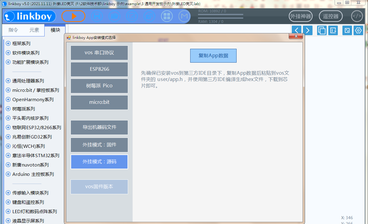This screenshot has height=224, width=368.
Task: Switch to the 模块 tab
Action: click(x=55, y=30)
